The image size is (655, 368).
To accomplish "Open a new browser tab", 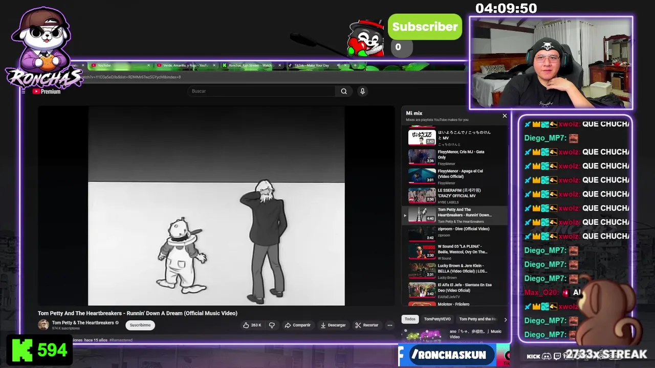I will tap(355, 65).
